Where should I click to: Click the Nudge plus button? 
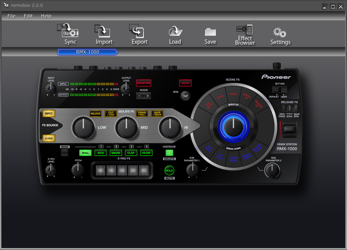click(148, 96)
